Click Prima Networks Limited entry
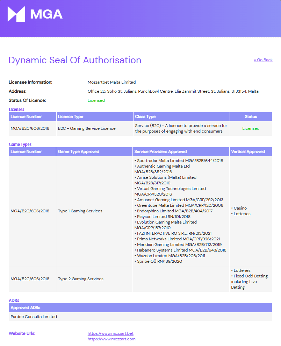Image resolution: width=281 pixels, height=346 pixels. tap(177, 239)
